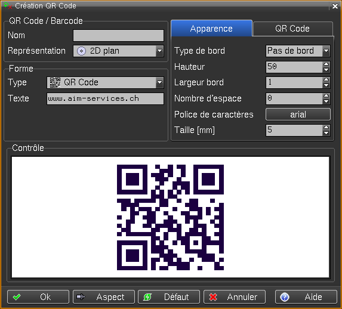Viewport: 342px width, 309px height.
Task: Choose the arial font button
Action: (298, 115)
